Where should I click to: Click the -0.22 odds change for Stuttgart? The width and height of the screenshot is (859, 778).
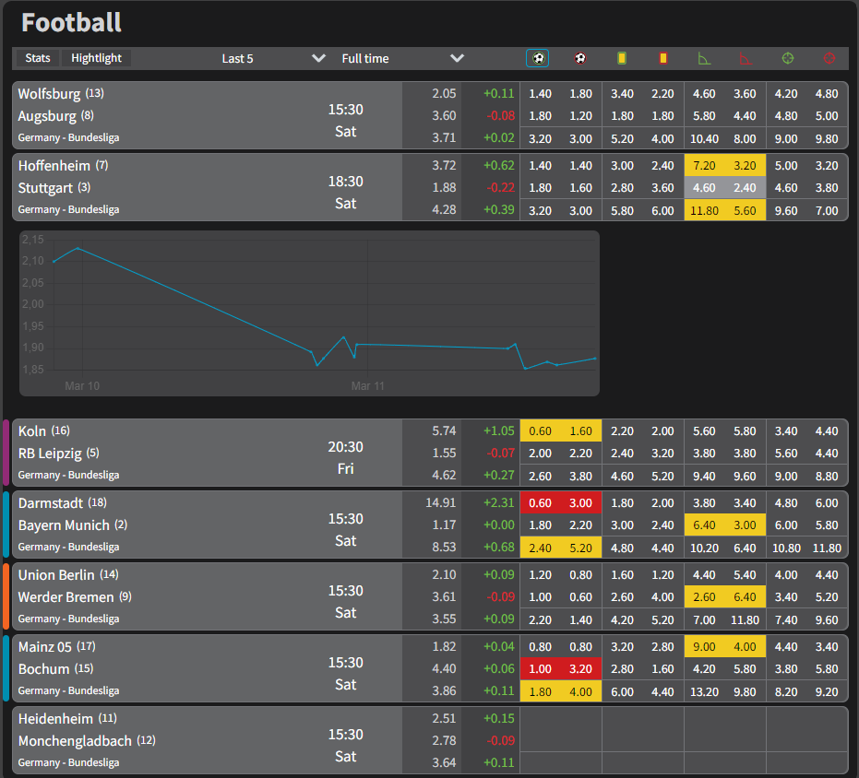pos(500,188)
